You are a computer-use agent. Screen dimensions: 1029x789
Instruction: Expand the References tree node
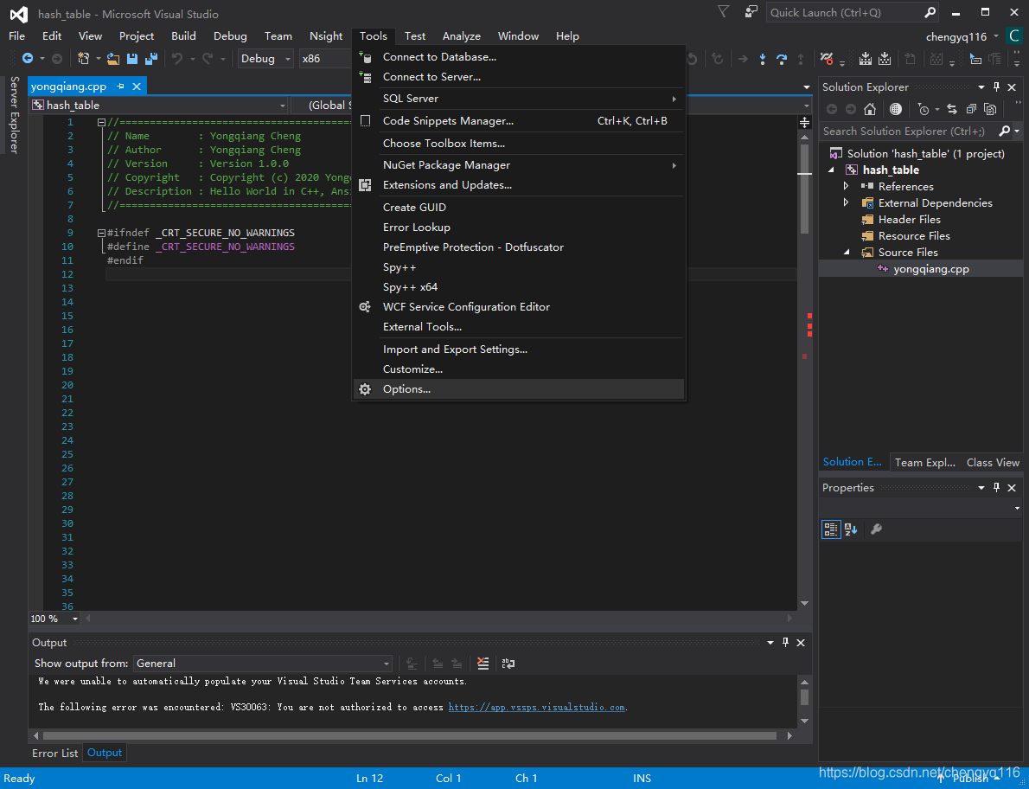click(x=846, y=186)
